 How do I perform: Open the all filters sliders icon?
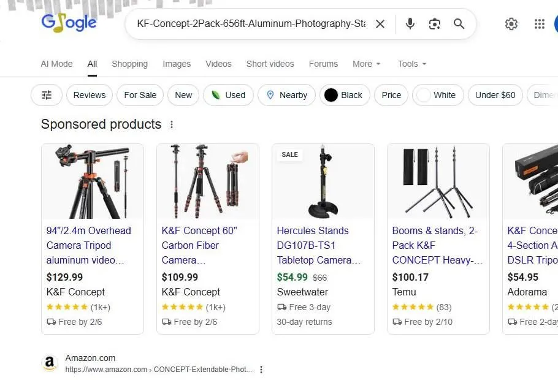pyautogui.click(x=46, y=95)
